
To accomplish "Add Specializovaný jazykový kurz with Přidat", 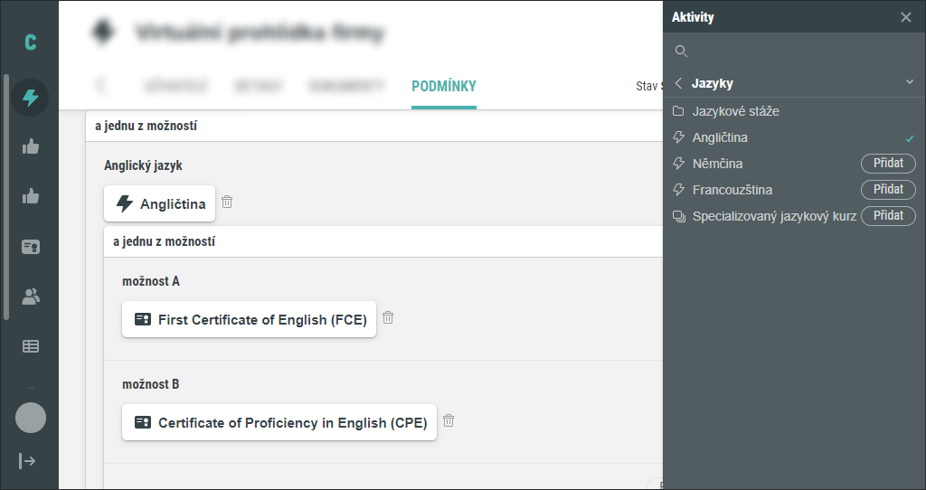I will tap(888, 215).
